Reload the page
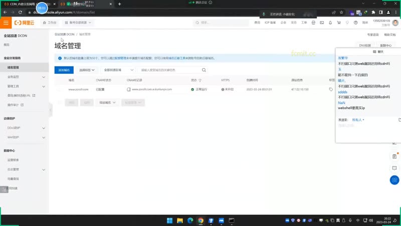 20,12
